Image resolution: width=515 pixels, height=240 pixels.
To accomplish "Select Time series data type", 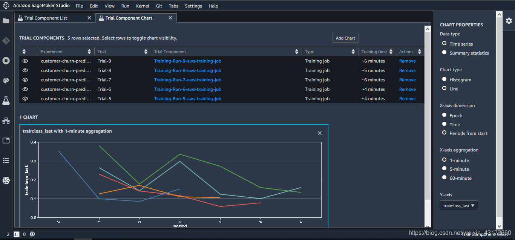I will pos(444,43).
